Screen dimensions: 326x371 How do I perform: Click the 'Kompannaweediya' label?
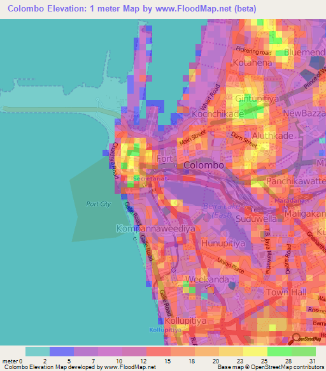point(156,229)
